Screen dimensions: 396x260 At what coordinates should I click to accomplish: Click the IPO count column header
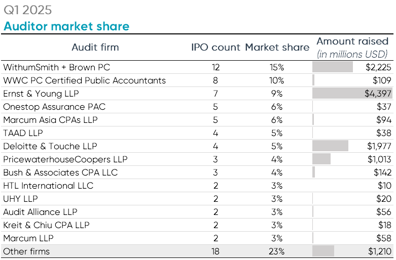(x=215, y=48)
